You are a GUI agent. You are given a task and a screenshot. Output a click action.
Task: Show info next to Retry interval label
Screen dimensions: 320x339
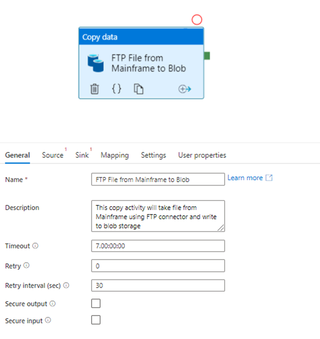click(66, 285)
